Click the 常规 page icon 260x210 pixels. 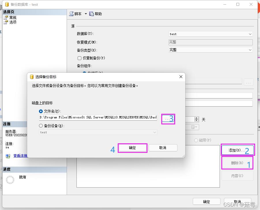(x=6, y=18)
